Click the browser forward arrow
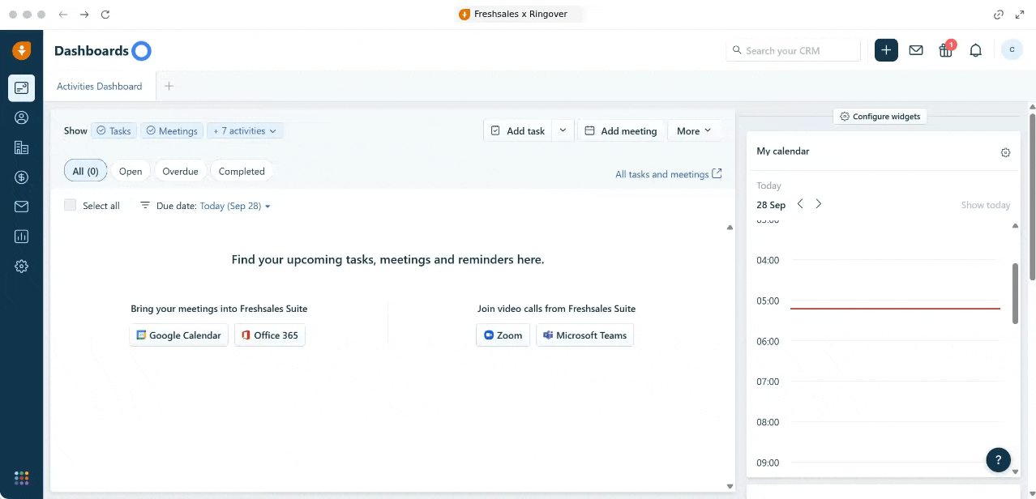 (x=84, y=15)
